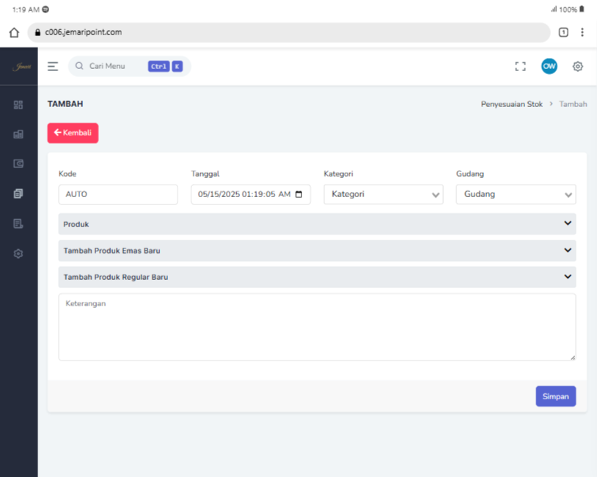Open the Gudang dropdown

pos(516,195)
